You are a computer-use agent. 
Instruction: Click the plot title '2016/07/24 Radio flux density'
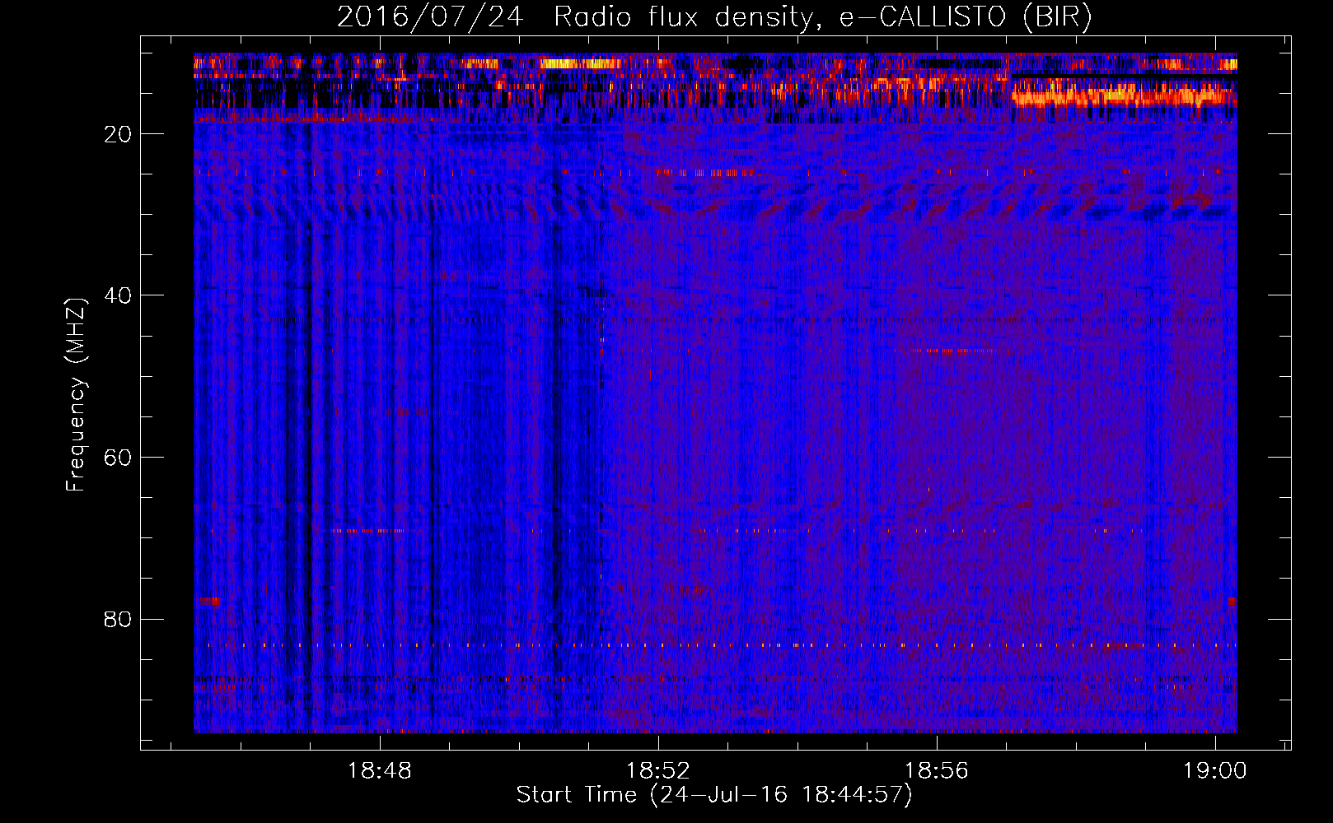(x=714, y=17)
